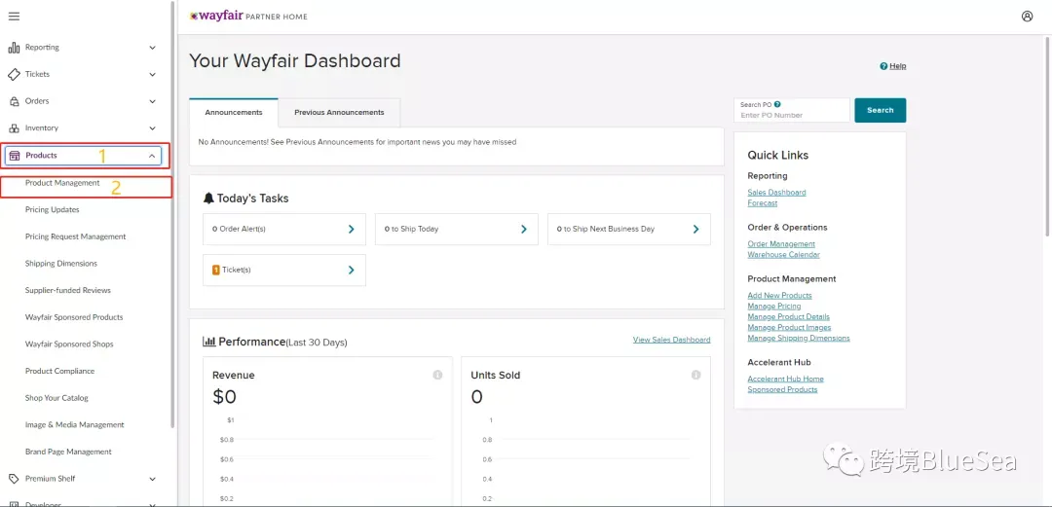This screenshot has height=507, width=1052.
Task: Open Product Management in sidebar
Action: click(x=62, y=183)
